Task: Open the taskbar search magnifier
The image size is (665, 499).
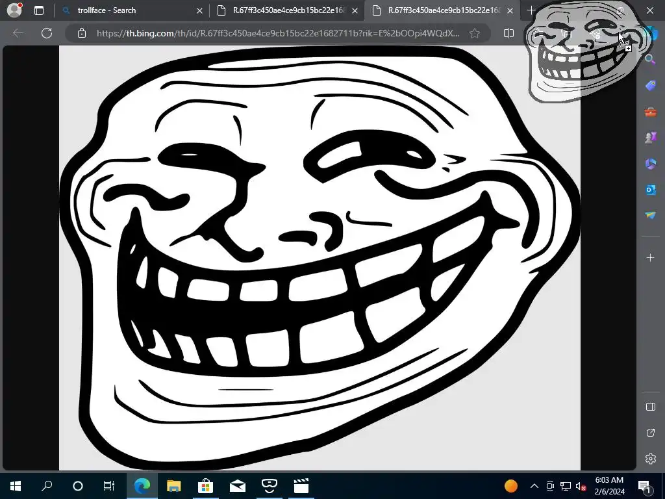Action: click(47, 486)
